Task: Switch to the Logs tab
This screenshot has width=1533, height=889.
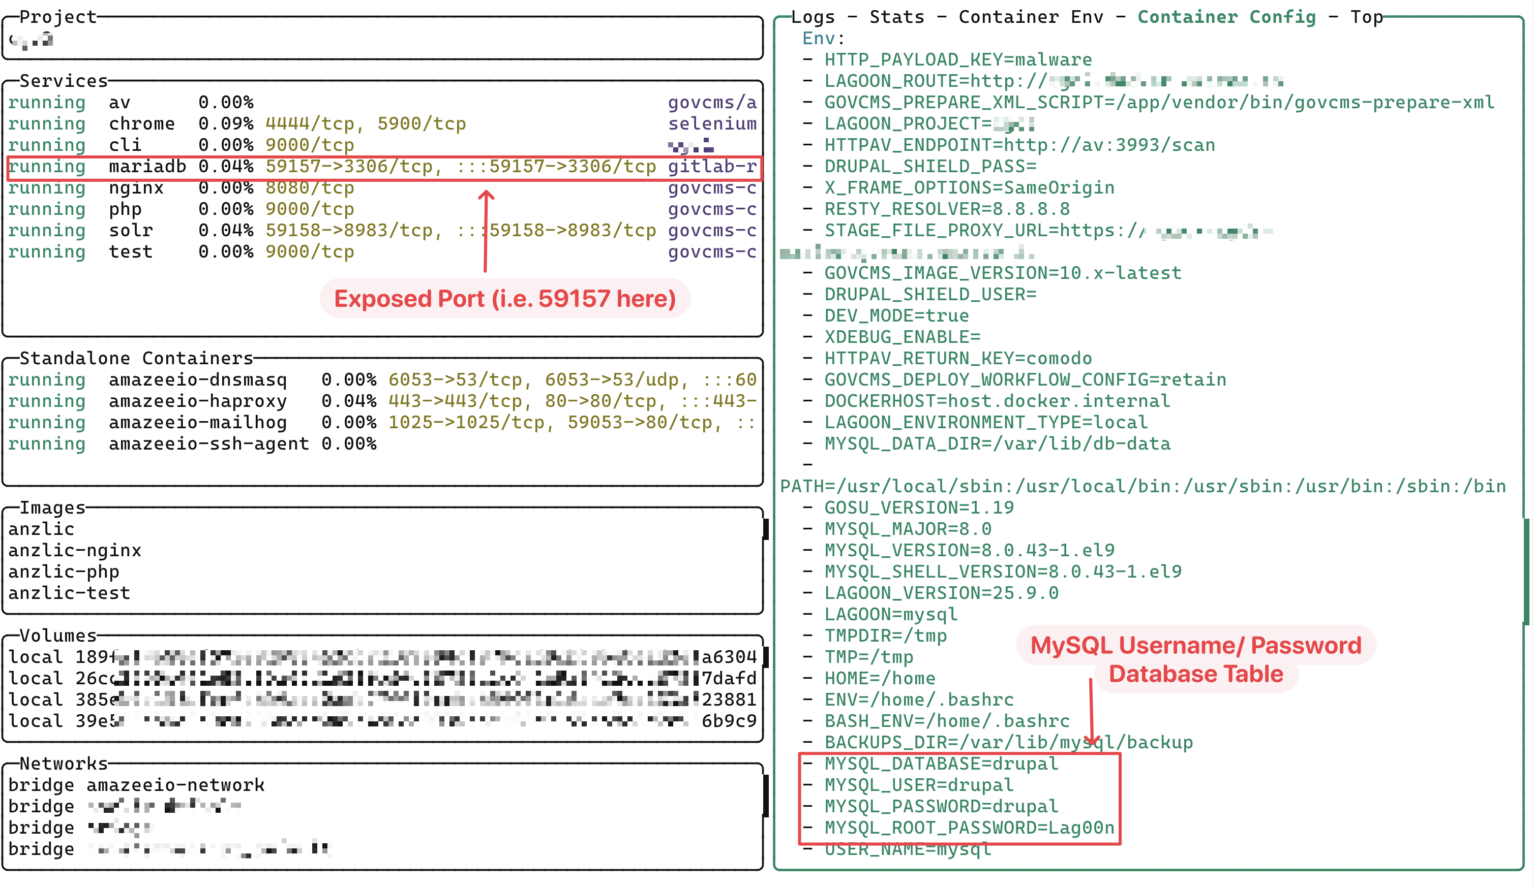Action: pyautogui.click(x=812, y=17)
